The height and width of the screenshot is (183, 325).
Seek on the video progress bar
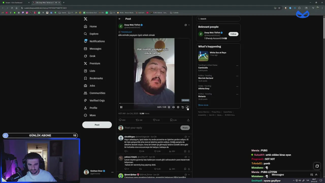pyautogui.click(x=154, y=103)
